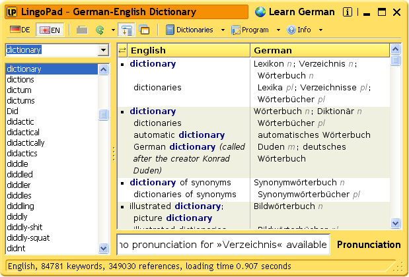Viewport: 409px width, 277px height.
Task: Click the Learn German link
Action: tap(301, 12)
